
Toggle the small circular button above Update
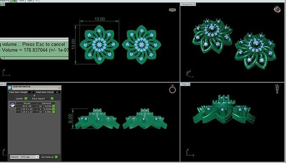(x=34, y=95)
